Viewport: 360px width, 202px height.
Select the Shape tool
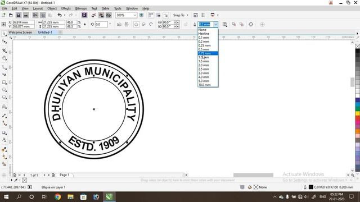tap(4, 41)
